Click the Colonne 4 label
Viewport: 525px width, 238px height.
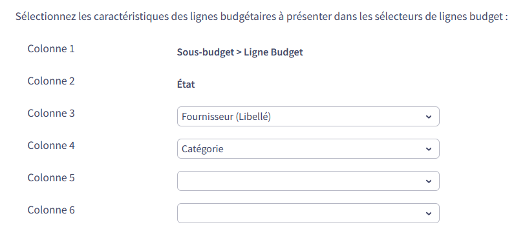tap(51, 146)
